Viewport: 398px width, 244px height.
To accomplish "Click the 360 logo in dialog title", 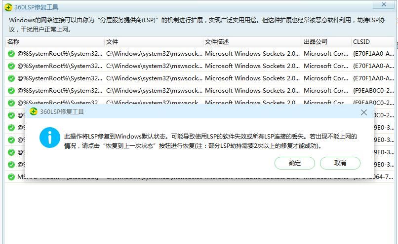I will click(x=33, y=111).
